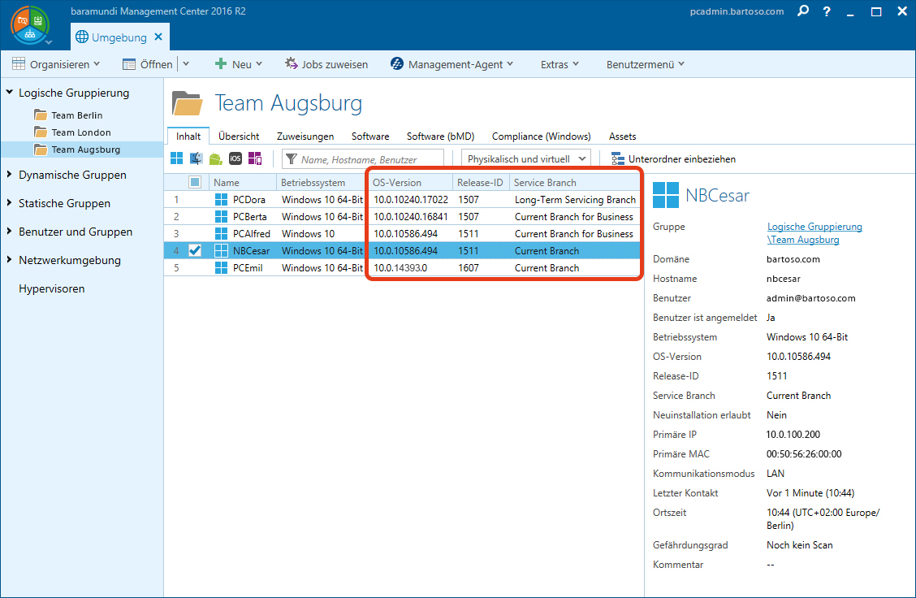
Task: Open the Management-Agent menu
Action: pyautogui.click(x=452, y=64)
